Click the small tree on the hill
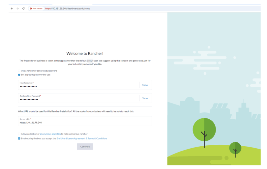Image resolution: width=267 pixels, height=169 pixels. click(235, 149)
